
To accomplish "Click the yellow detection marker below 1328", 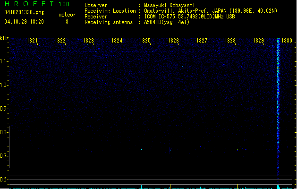I will point(238,186).
